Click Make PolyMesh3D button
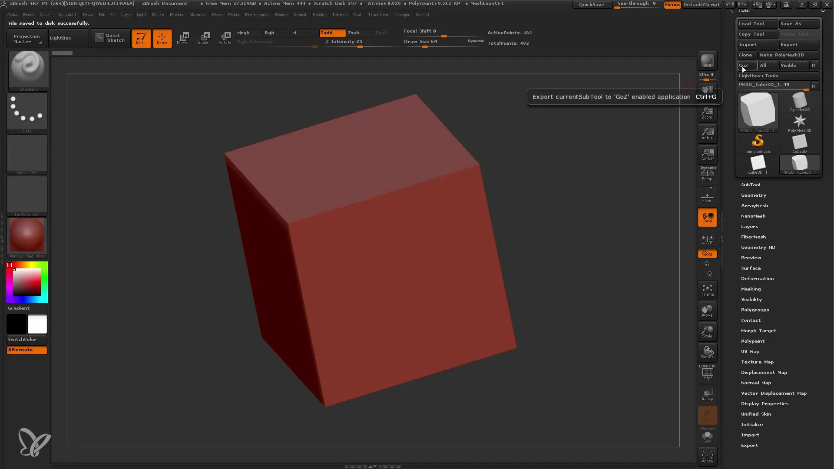 point(789,55)
